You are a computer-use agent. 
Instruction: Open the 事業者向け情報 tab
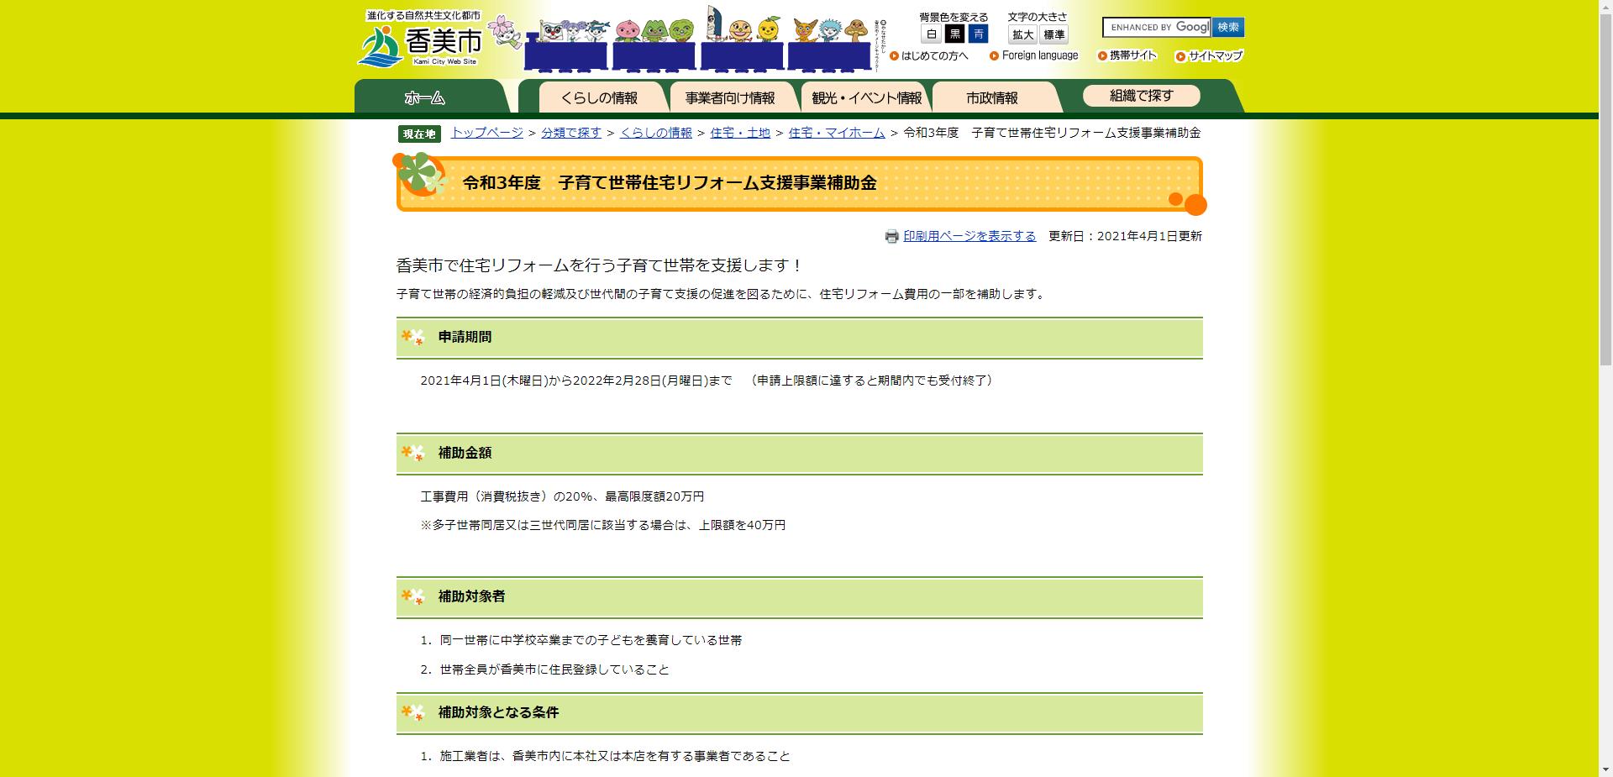[730, 97]
